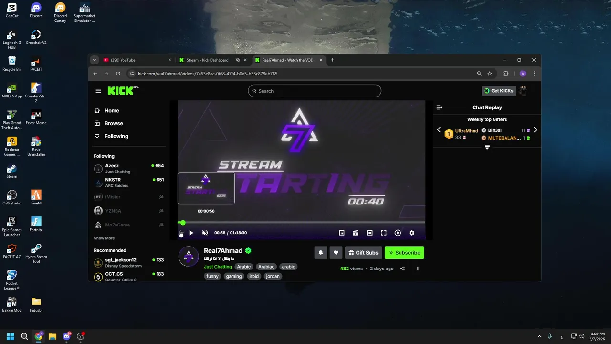611x344 pixels.
Task: Follow Real7Ahmad with the heart button
Action: point(336,253)
